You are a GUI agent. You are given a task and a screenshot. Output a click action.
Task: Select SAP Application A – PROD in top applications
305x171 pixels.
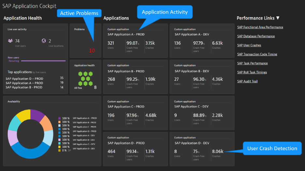coord(24,83)
